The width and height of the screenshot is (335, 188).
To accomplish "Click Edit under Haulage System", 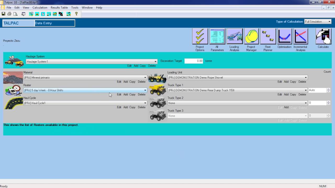I will (x=129, y=66).
